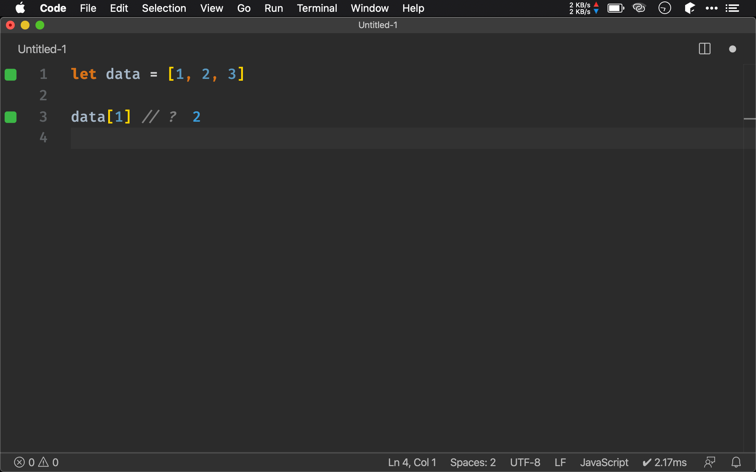Select encoding via UTF-8 status item
This screenshot has height=472, width=756.
click(x=525, y=462)
